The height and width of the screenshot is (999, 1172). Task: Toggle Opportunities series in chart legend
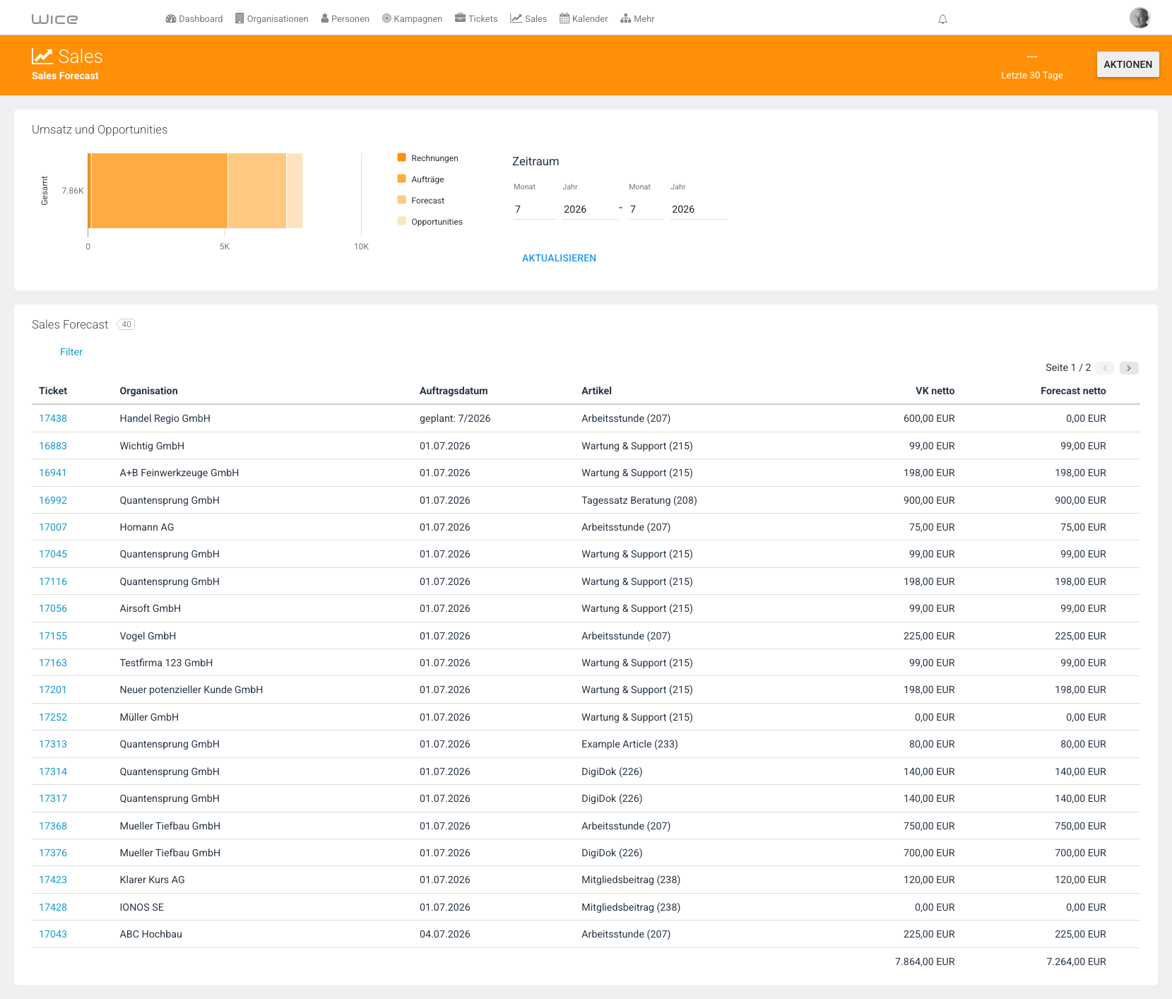click(430, 222)
